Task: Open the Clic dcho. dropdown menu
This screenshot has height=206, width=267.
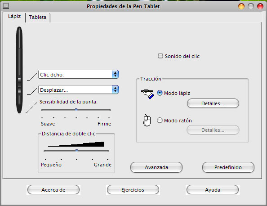Action: pos(78,74)
